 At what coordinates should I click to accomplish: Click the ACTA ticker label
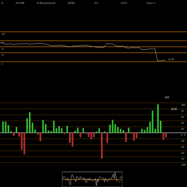coord(124,3)
